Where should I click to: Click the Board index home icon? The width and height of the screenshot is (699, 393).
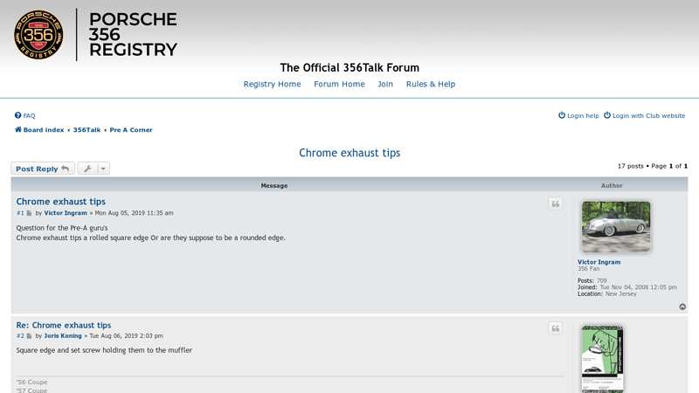[x=18, y=130]
